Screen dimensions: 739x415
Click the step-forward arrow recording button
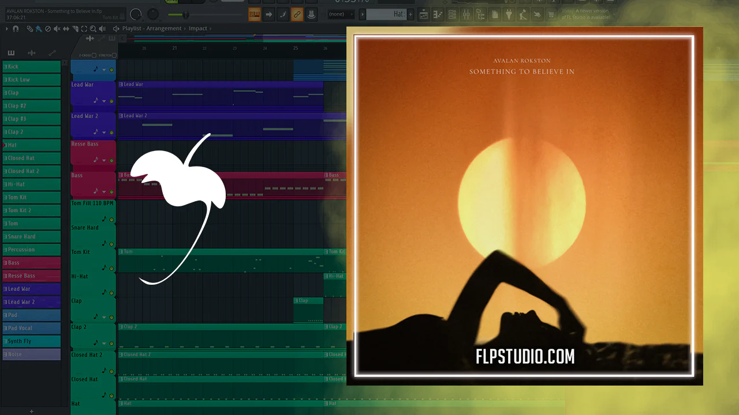click(x=268, y=14)
